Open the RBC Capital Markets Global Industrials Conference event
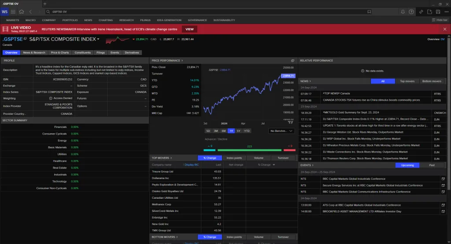This screenshot has height=244, width=451. [x=354, y=179]
